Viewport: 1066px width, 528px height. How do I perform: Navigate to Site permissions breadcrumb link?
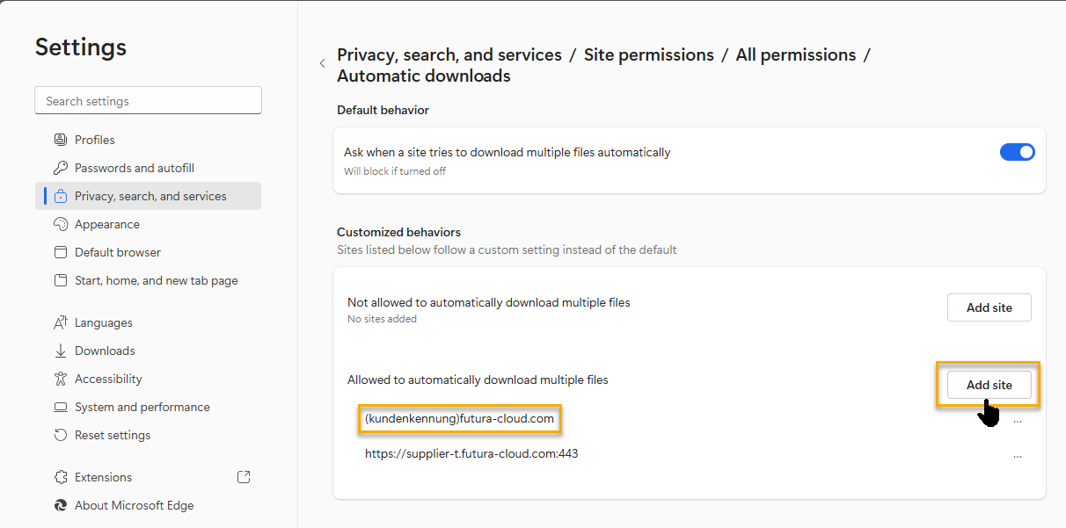click(648, 54)
